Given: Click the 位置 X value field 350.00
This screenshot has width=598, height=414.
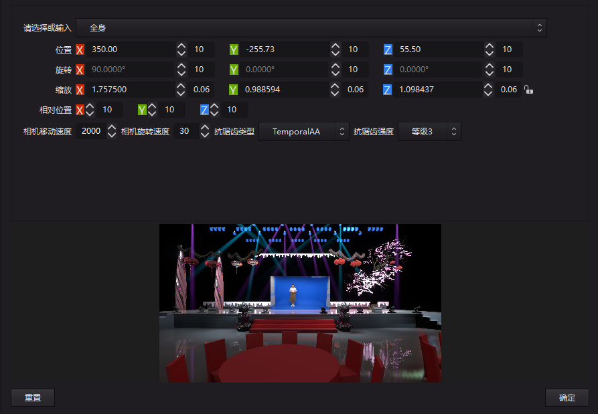Looking at the screenshot, I should tap(131, 49).
